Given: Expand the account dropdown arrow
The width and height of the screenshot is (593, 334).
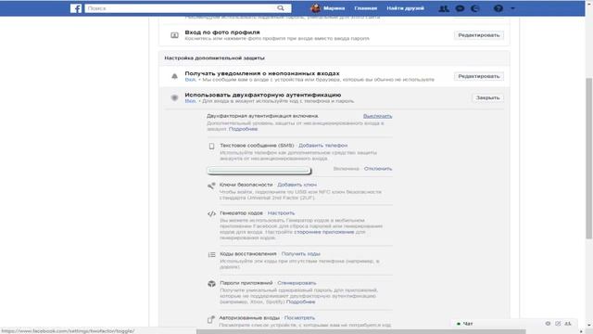Looking at the screenshot, I should (512, 8).
